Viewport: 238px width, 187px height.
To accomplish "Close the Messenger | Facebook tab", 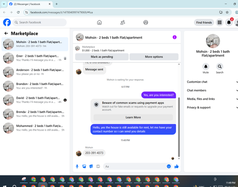I will (x=50, y=4).
